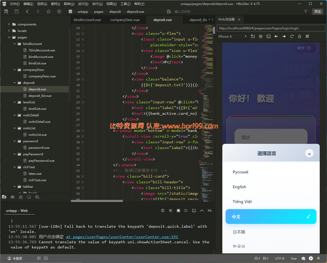327x263 pixels.
Task: Switch to the bindAccount.vue tab
Action: (x=87, y=20)
